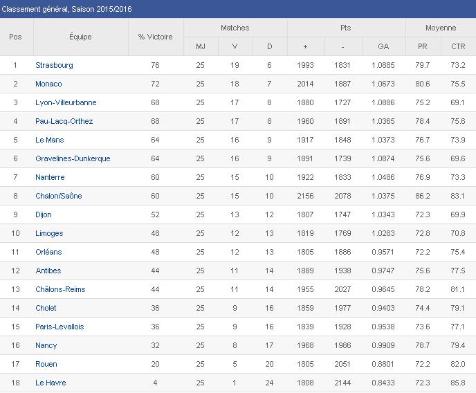Open the Le Mans team link
This screenshot has width=476, height=393.
(51, 140)
